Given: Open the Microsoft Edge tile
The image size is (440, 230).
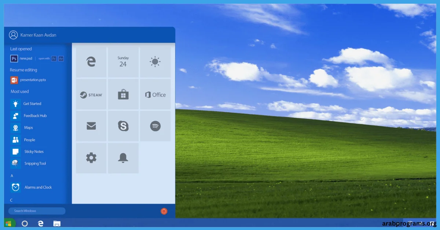Looking at the screenshot, I should point(91,62).
